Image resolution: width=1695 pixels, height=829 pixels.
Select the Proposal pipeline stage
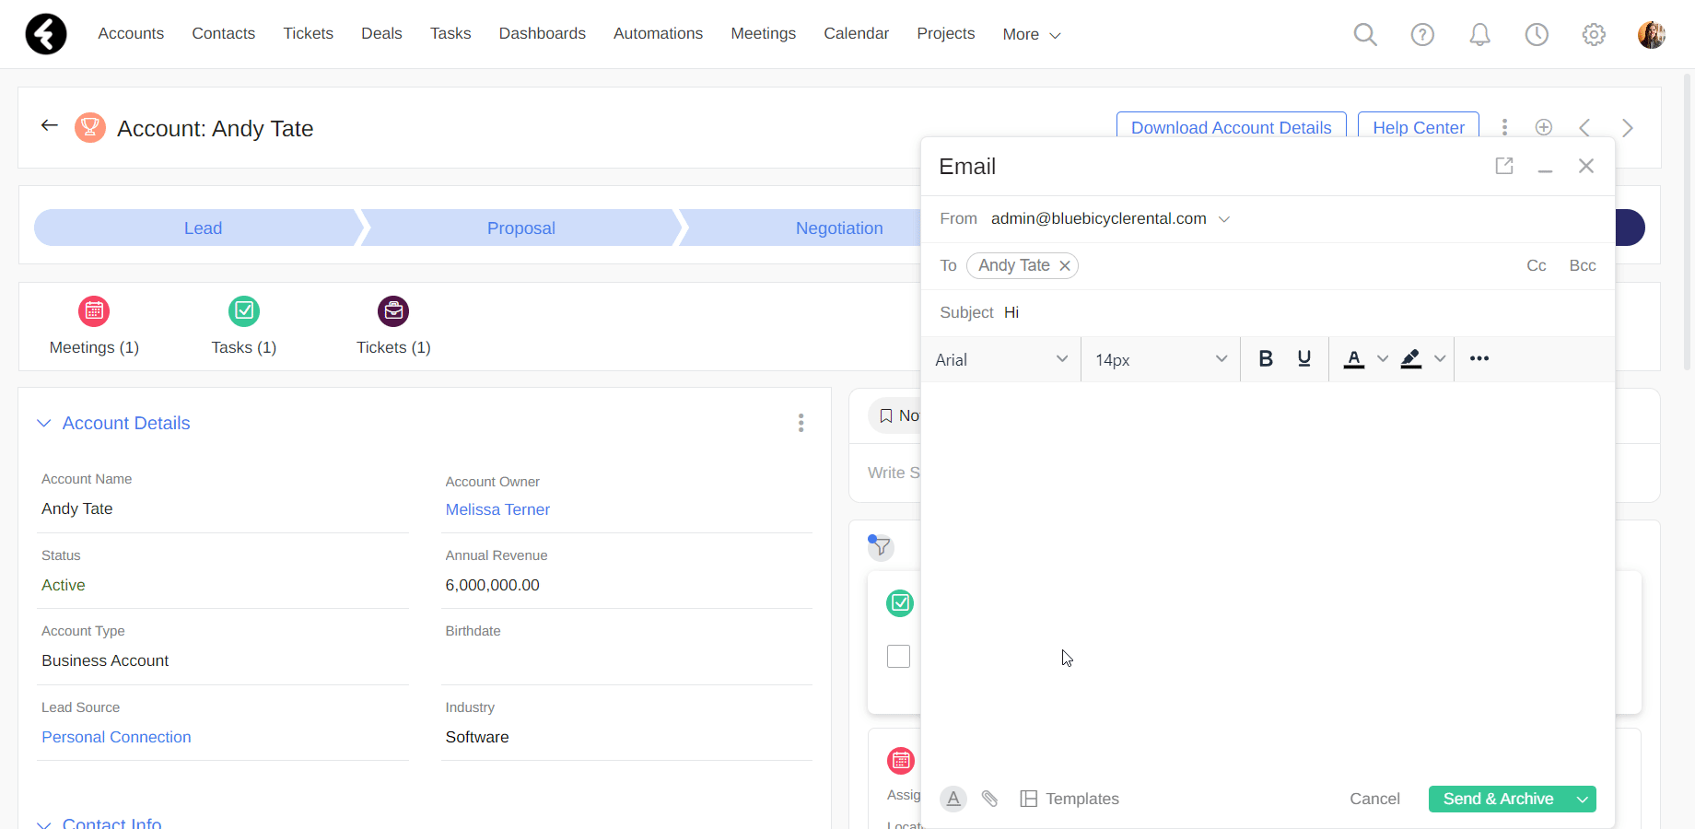(x=520, y=228)
